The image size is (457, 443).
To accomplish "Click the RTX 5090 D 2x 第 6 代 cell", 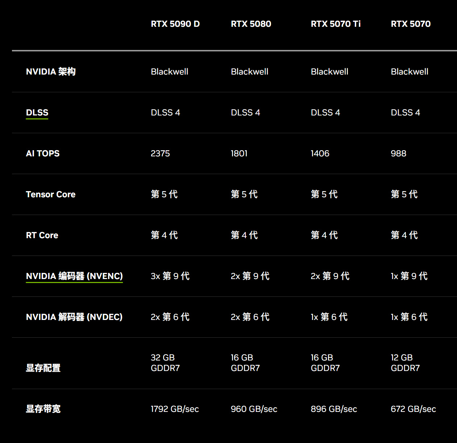I will (x=170, y=317).
